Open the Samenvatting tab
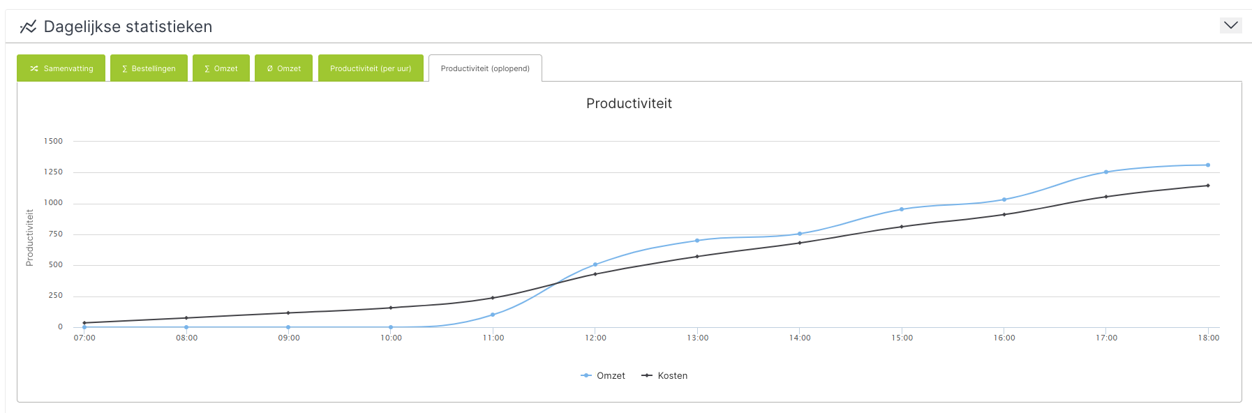 click(x=61, y=68)
